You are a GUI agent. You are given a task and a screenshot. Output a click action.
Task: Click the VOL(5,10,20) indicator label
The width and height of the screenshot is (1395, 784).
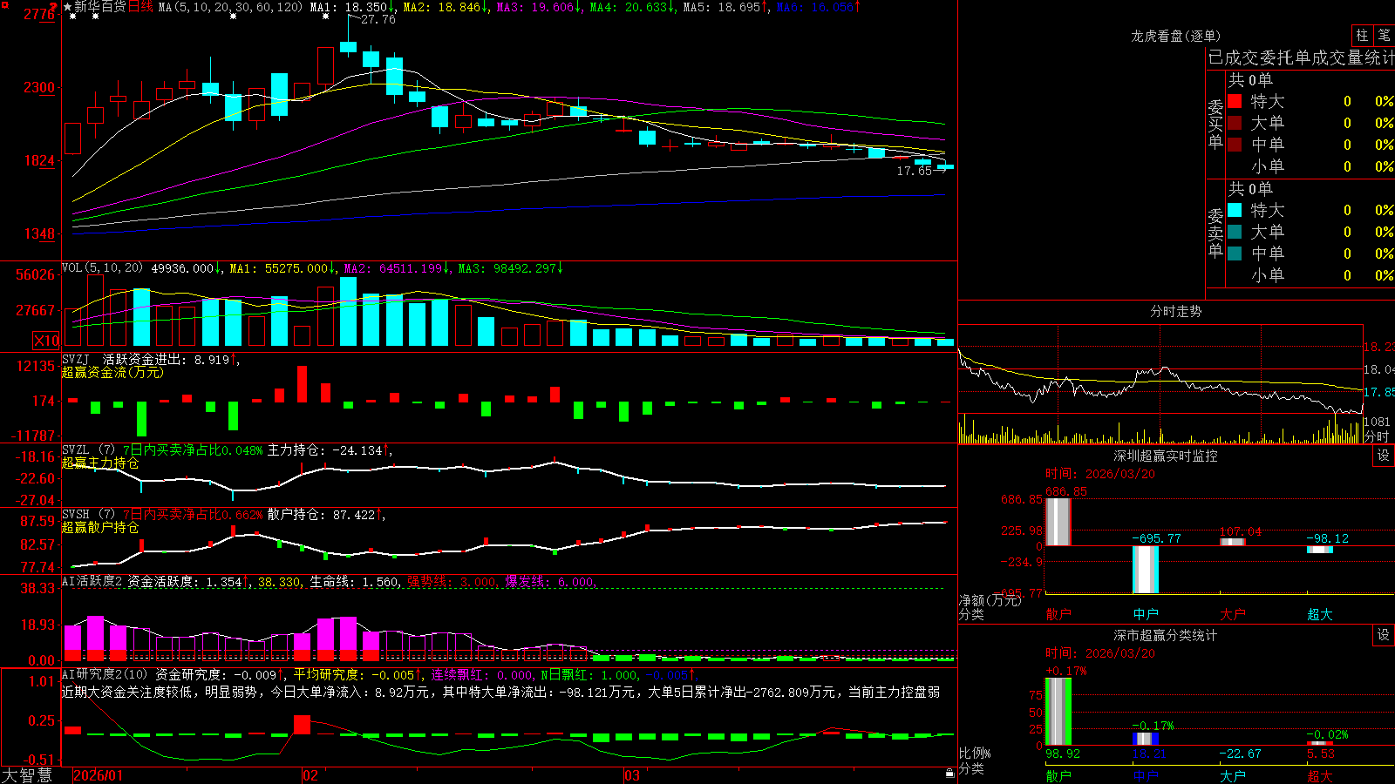tap(102, 267)
